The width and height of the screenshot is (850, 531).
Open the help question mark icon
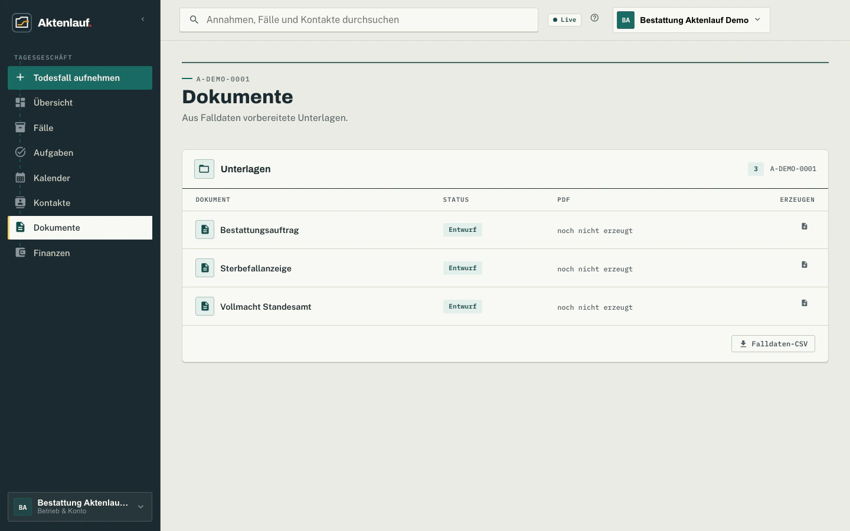coord(594,18)
